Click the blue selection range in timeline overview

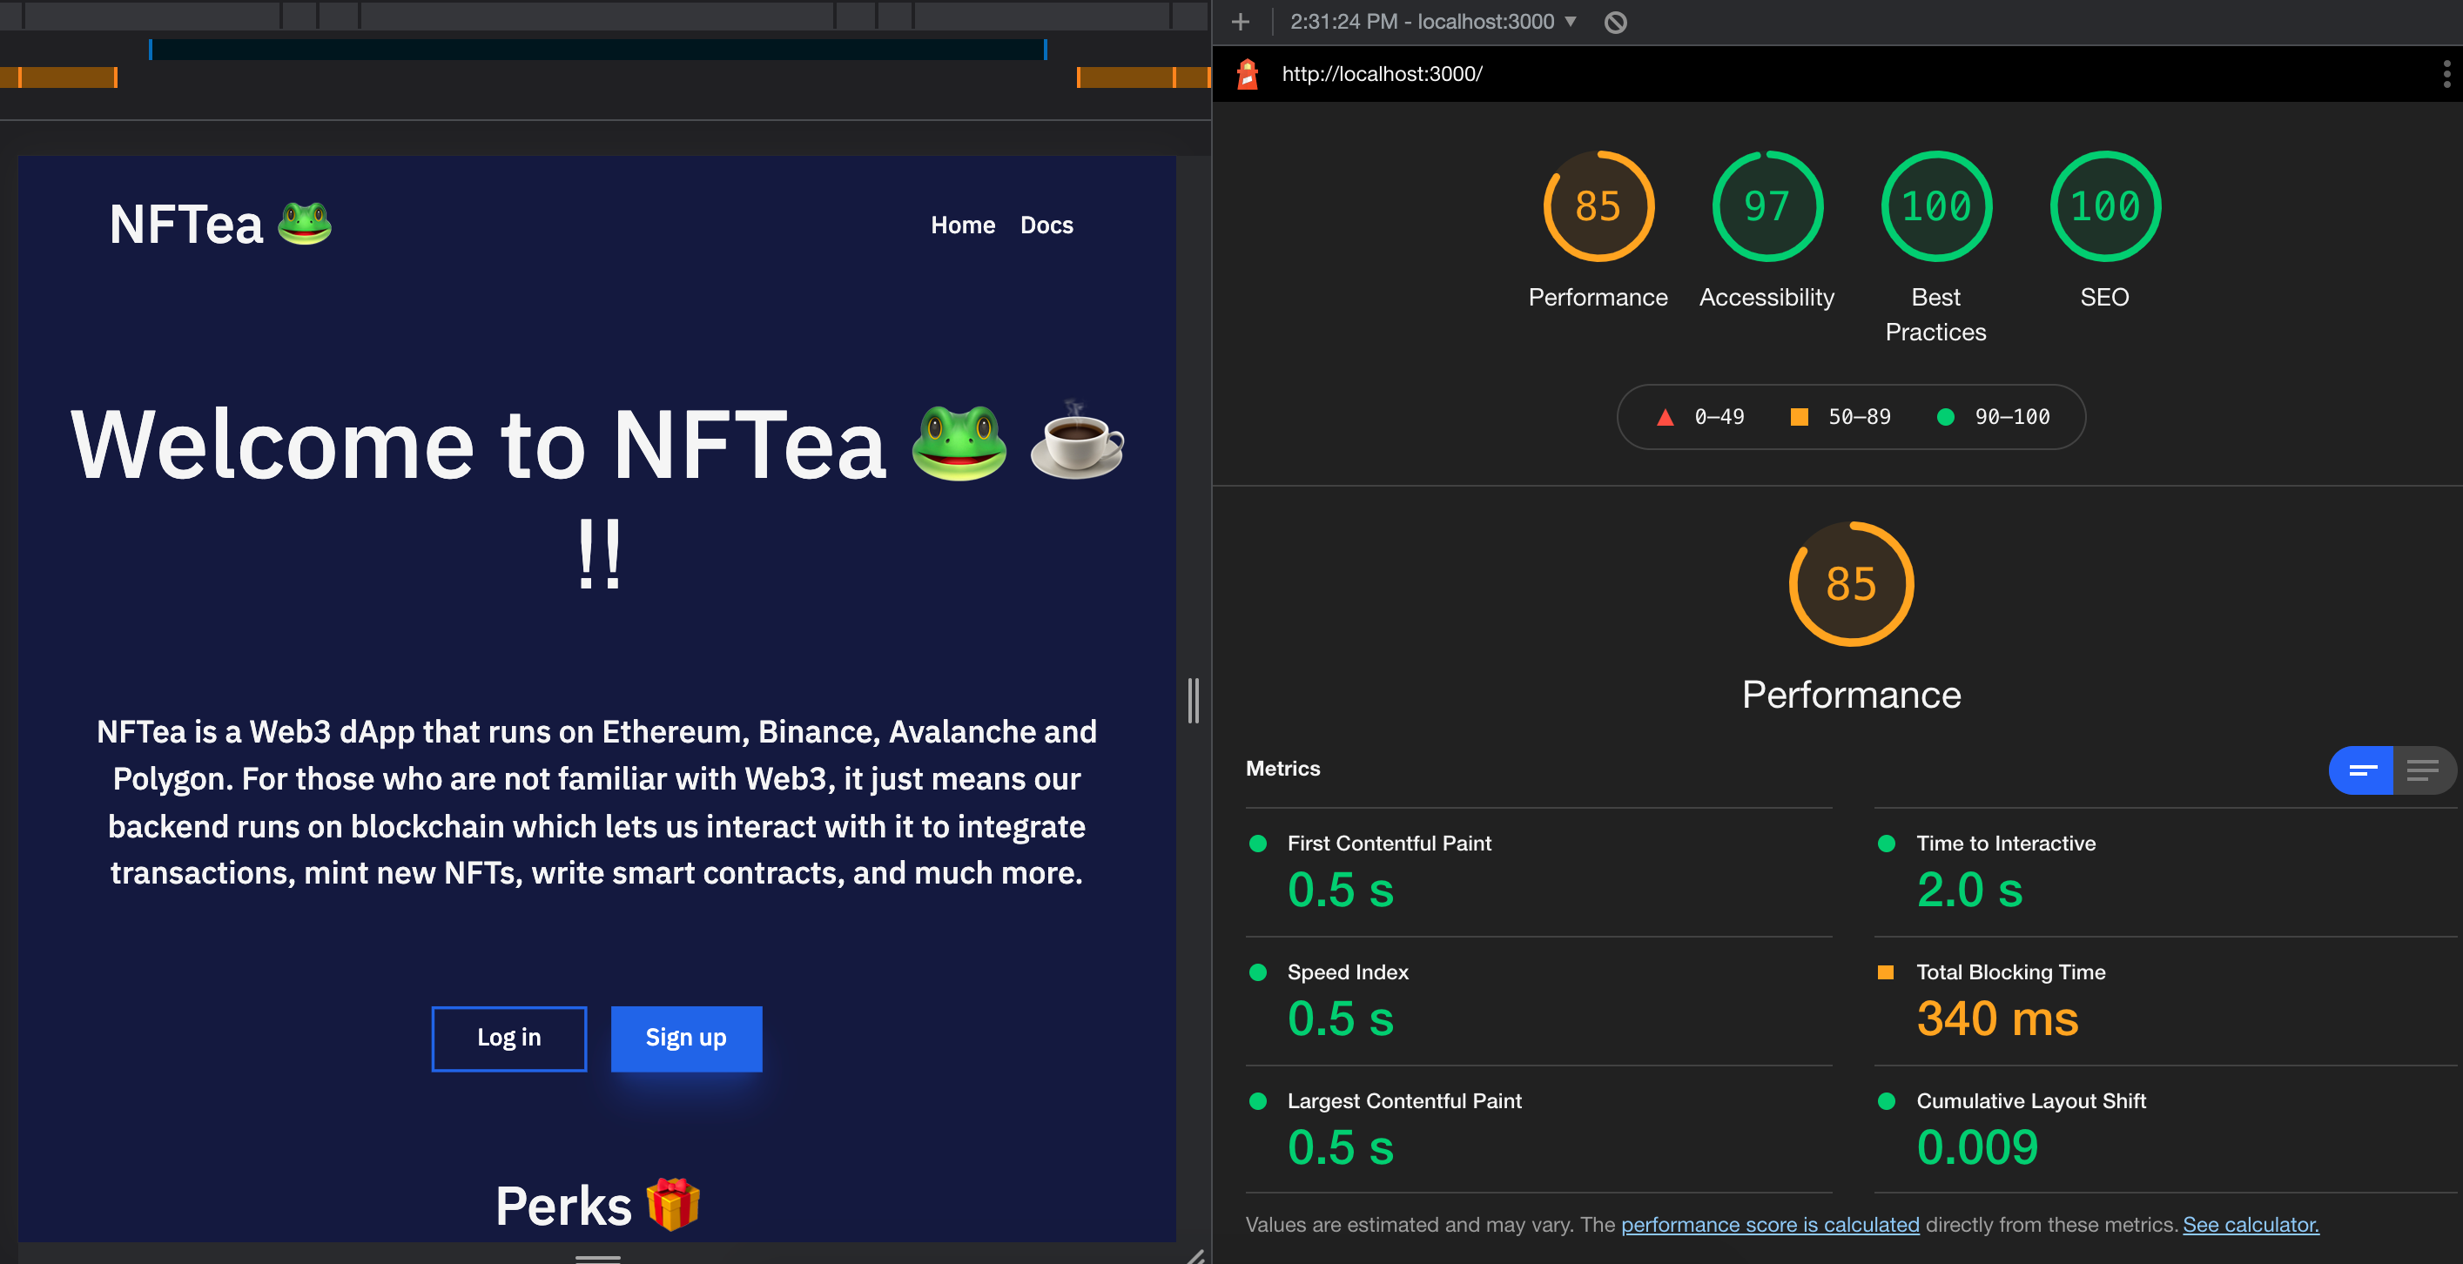[x=597, y=50]
